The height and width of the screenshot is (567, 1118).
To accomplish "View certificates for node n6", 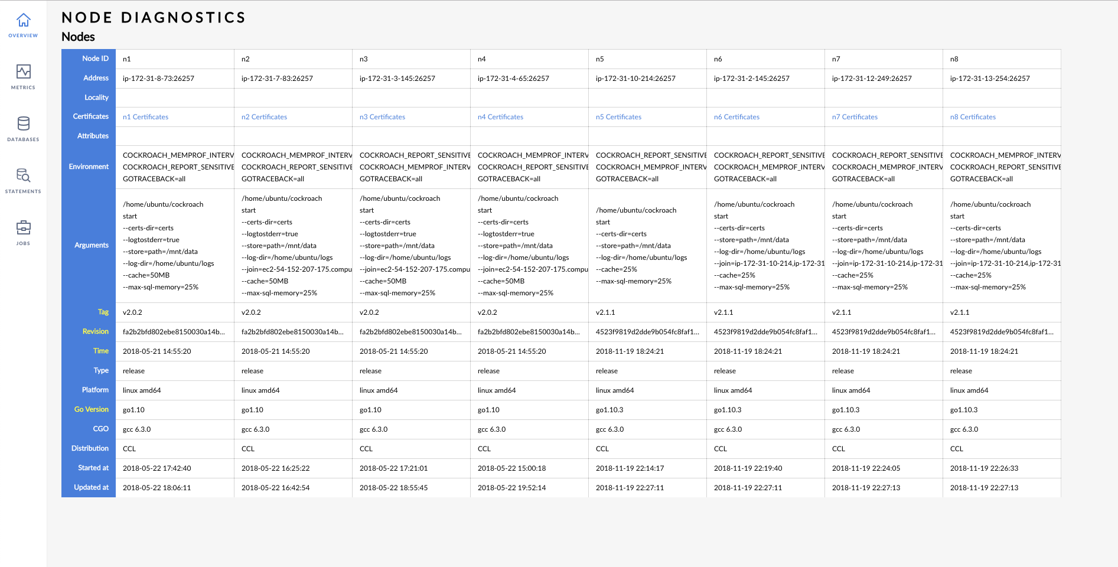I will 736,116.
